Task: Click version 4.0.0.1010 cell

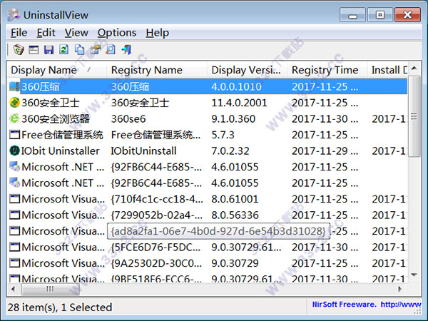Action: tap(236, 86)
